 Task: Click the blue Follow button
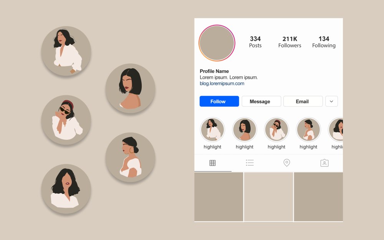click(x=219, y=101)
